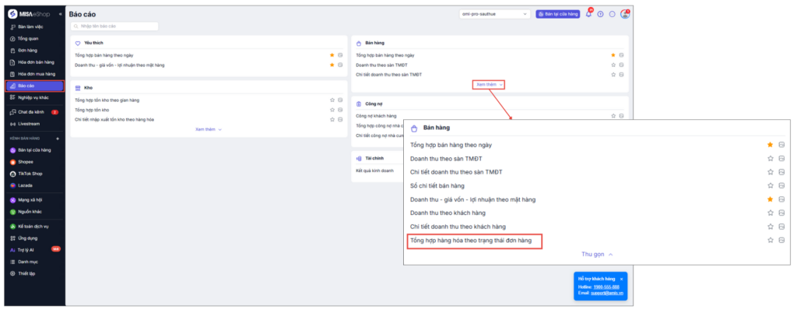Collapse the sidebar with the double-arrow icon
This screenshot has width=797, height=313.
[x=61, y=14]
